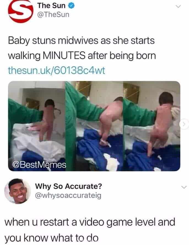Image resolution: width=189 pixels, height=245 pixels.
Task: Expand the dropdown chevron on The Sun tweet
Action: pos(178,6)
